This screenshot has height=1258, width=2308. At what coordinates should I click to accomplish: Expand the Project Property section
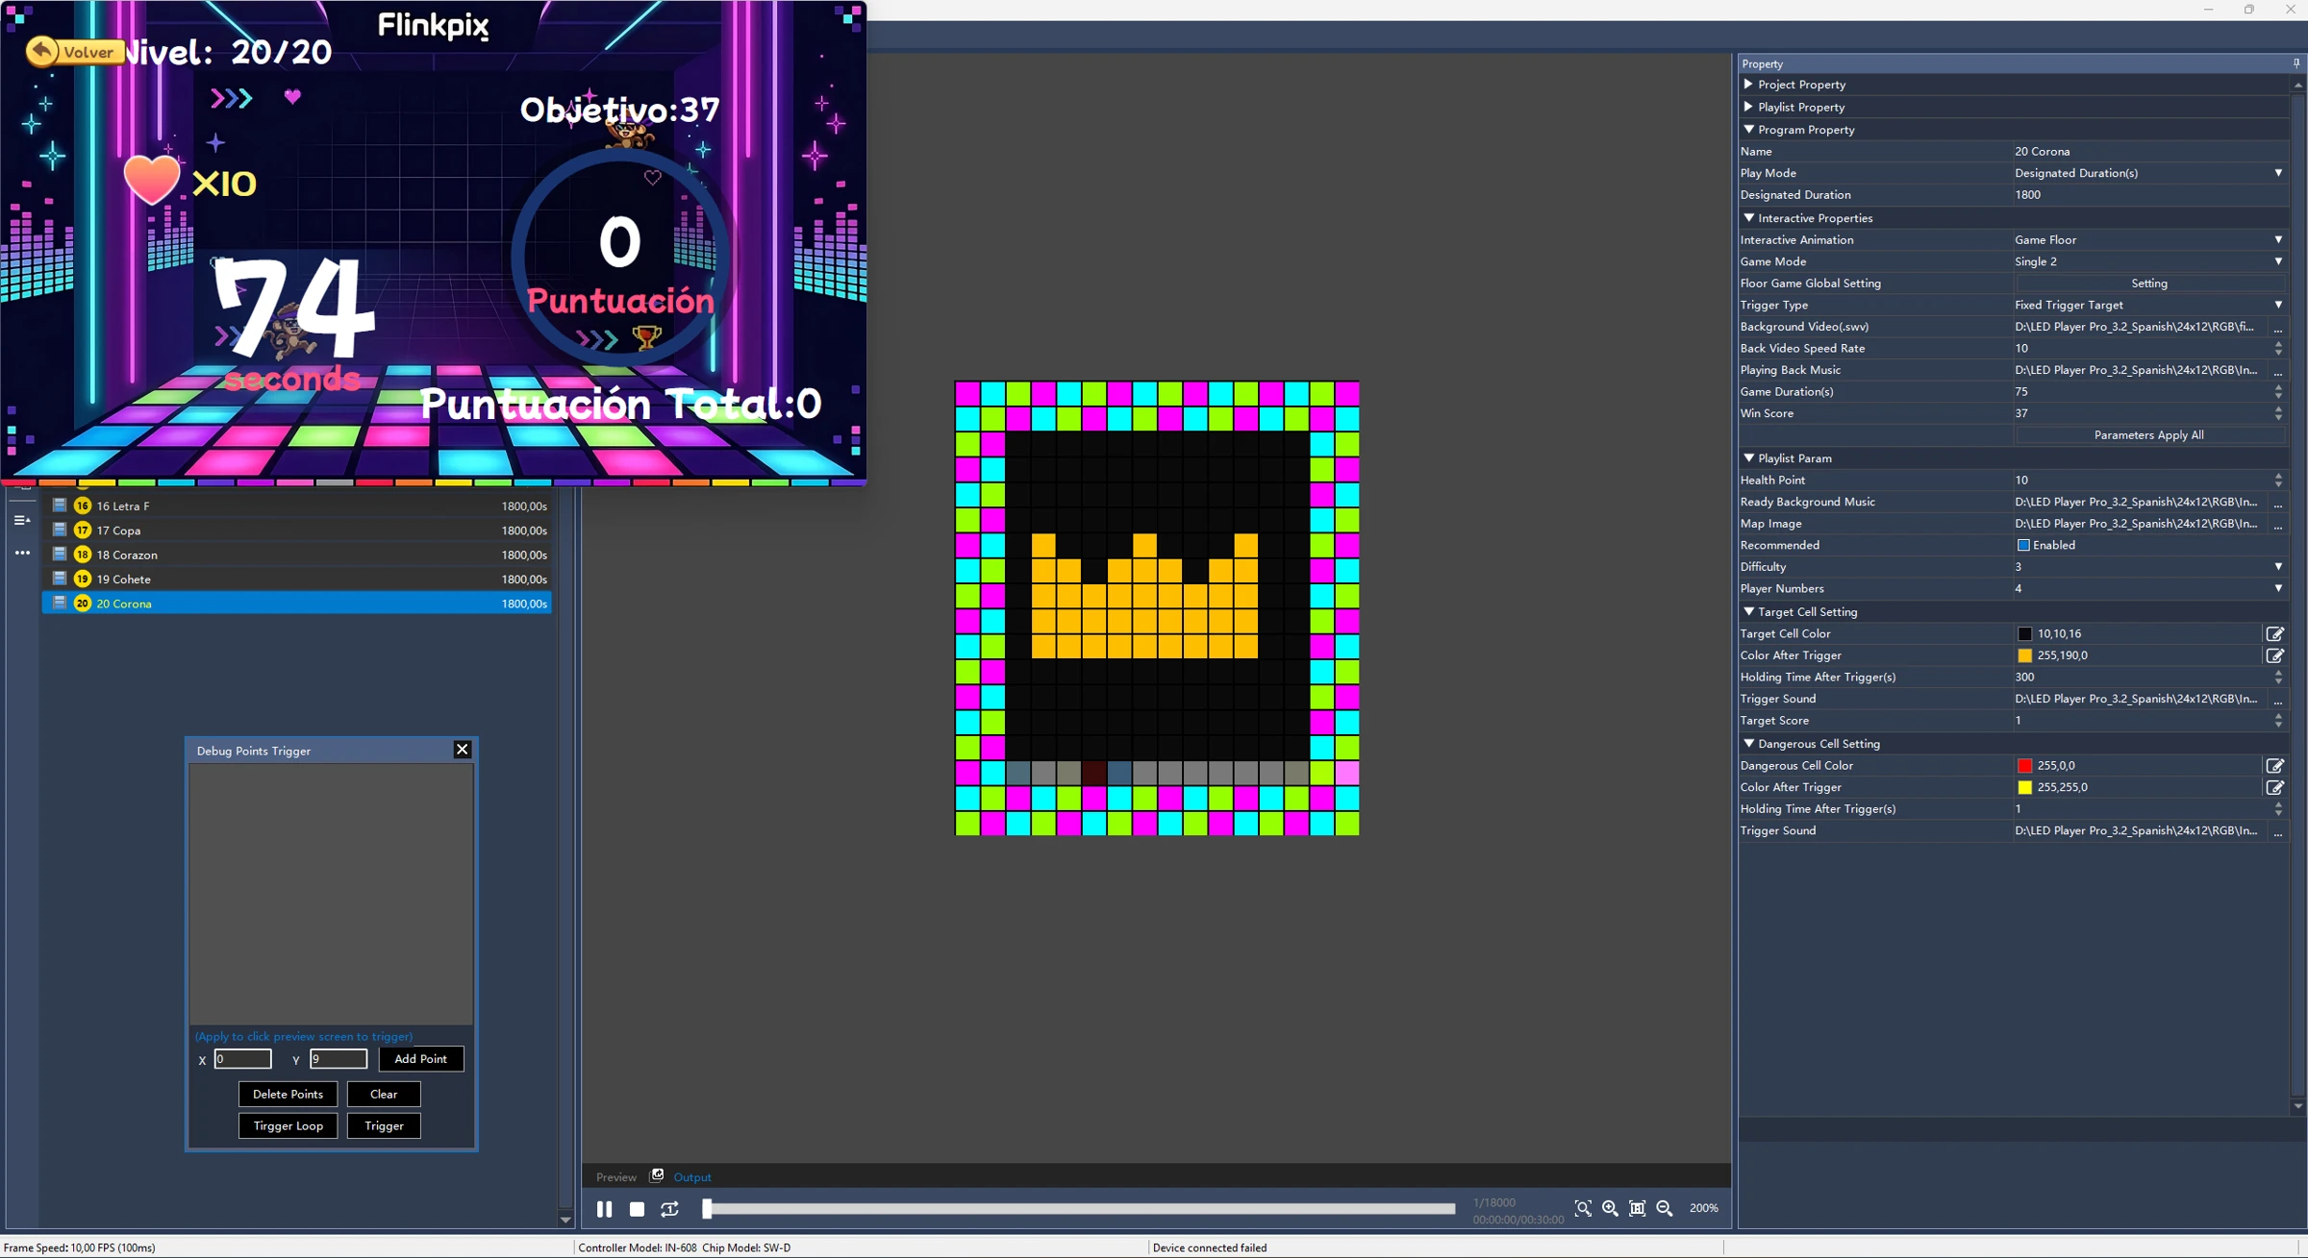click(x=1748, y=85)
